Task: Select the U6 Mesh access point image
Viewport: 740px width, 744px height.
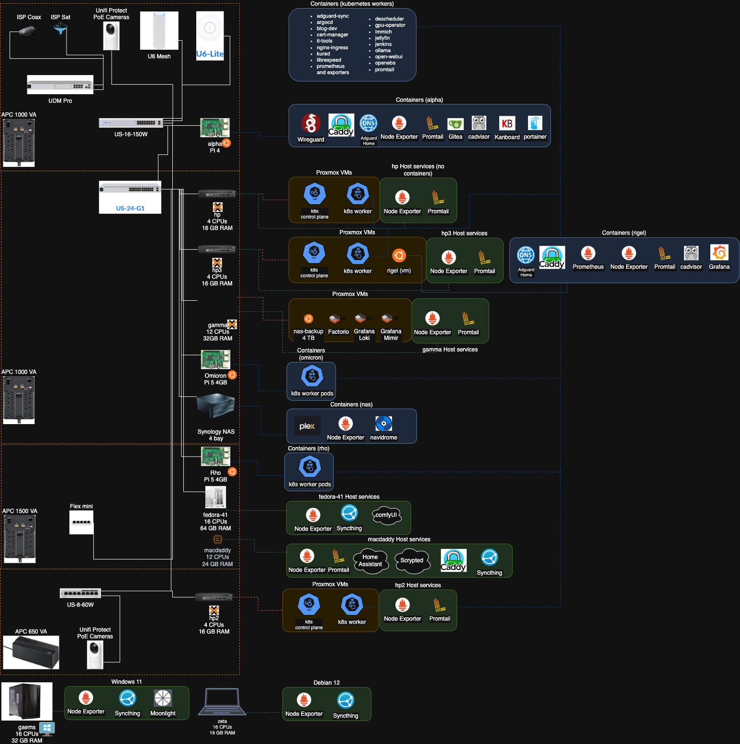Action: [x=159, y=31]
